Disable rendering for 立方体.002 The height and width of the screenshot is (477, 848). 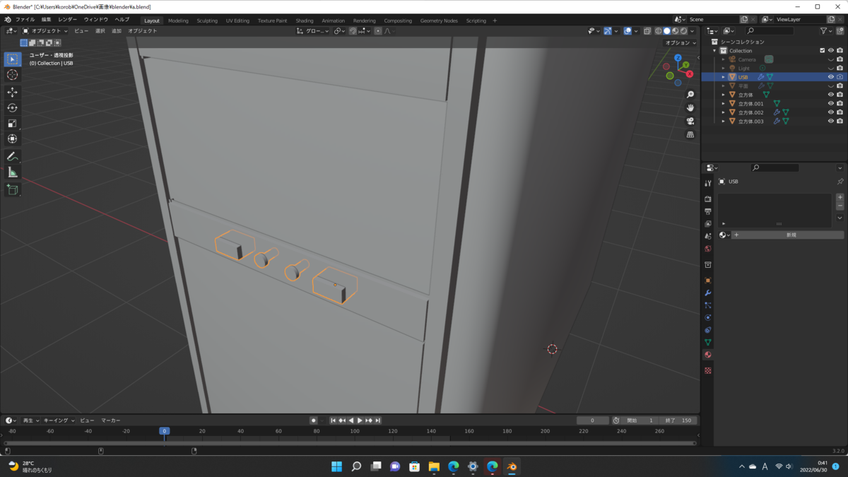pos(840,112)
